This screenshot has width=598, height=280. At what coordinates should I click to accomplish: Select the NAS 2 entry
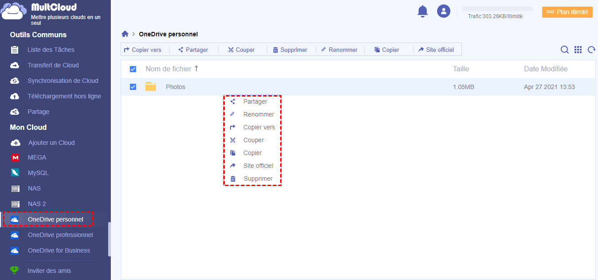(x=37, y=204)
